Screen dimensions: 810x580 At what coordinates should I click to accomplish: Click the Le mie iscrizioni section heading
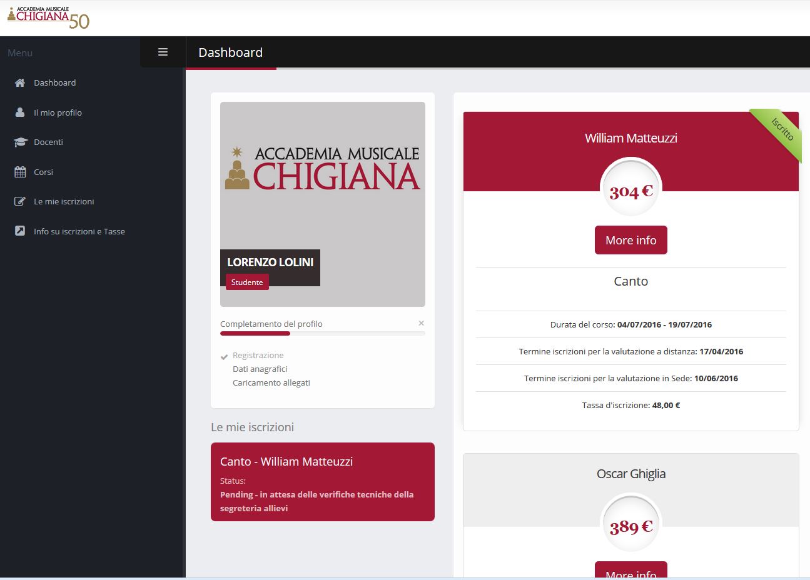tap(252, 427)
